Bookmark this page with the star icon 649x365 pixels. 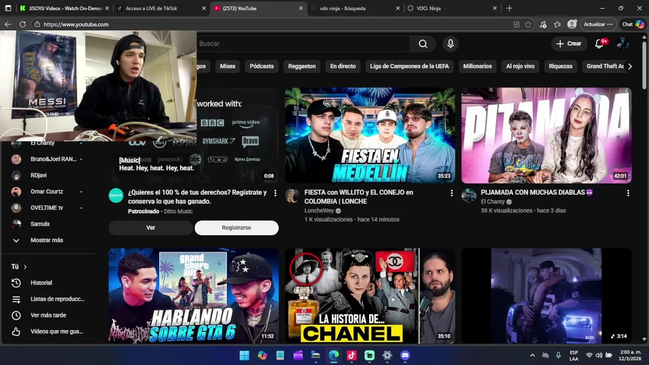point(528,24)
